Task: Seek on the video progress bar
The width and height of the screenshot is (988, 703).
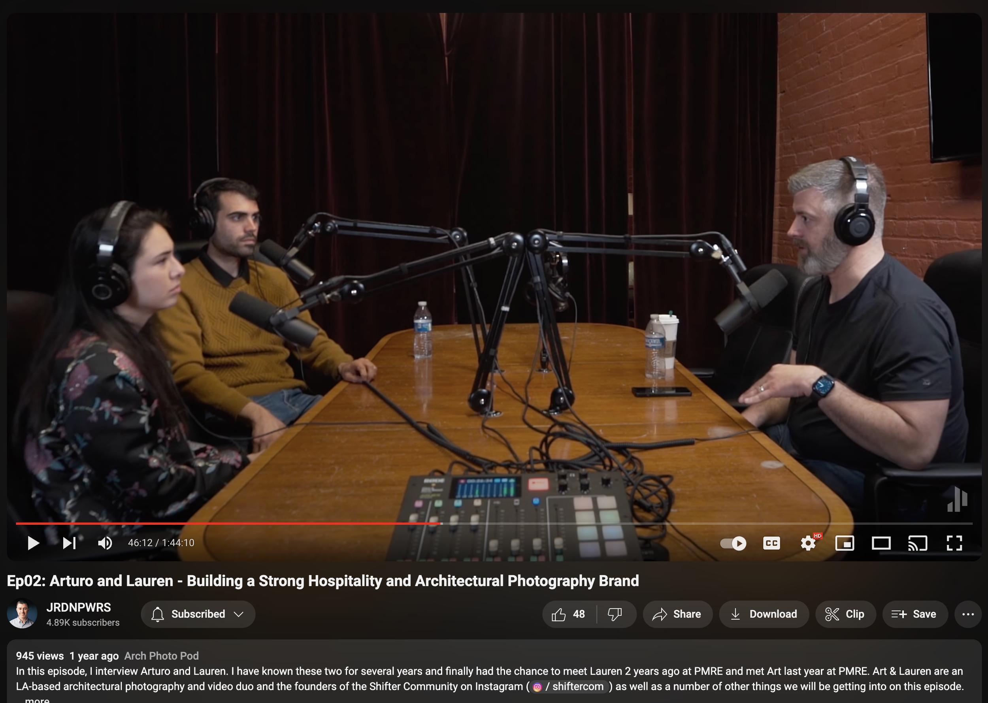Action: 606,523
